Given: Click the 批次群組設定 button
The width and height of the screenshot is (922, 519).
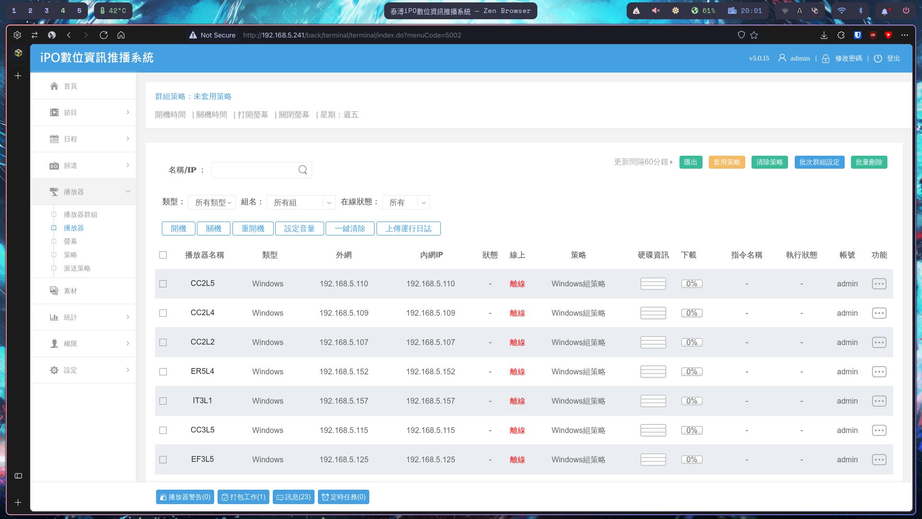Looking at the screenshot, I should tap(819, 162).
